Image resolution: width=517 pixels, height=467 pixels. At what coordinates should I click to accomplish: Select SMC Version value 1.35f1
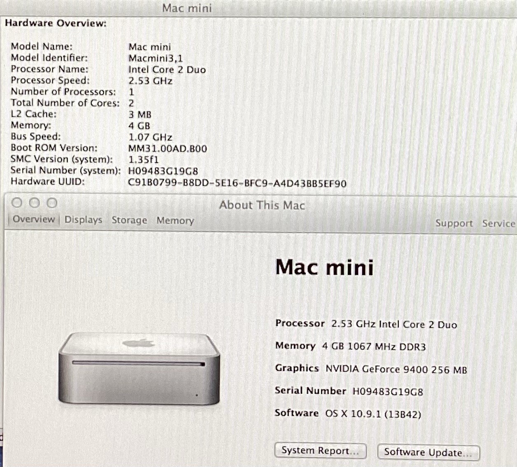click(143, 160)
